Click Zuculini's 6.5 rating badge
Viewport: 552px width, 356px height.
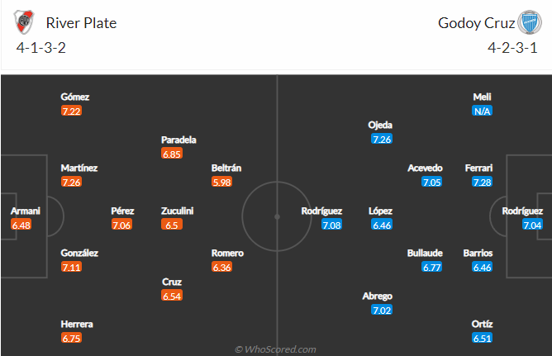point(172,225)
